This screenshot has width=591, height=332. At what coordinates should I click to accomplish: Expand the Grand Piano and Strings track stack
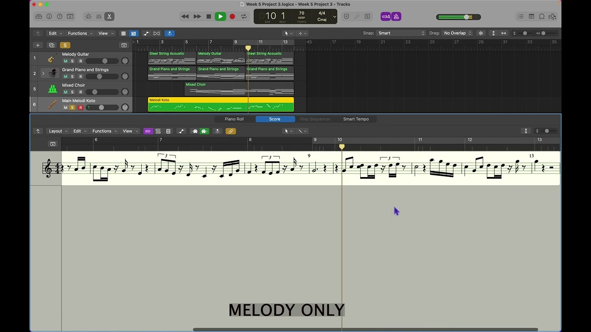coord(43,73)
